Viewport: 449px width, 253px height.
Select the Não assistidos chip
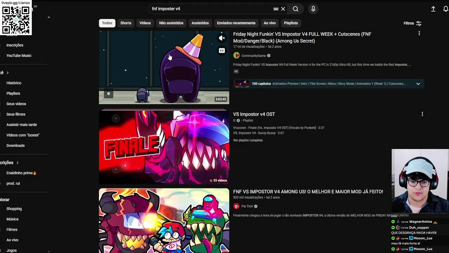click(171, 23)
